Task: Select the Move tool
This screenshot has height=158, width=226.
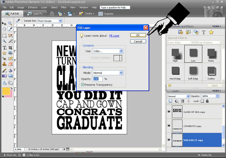Action: (x=4, y=24)
